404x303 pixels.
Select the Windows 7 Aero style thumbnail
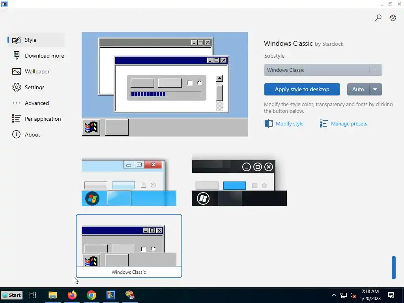129,182
